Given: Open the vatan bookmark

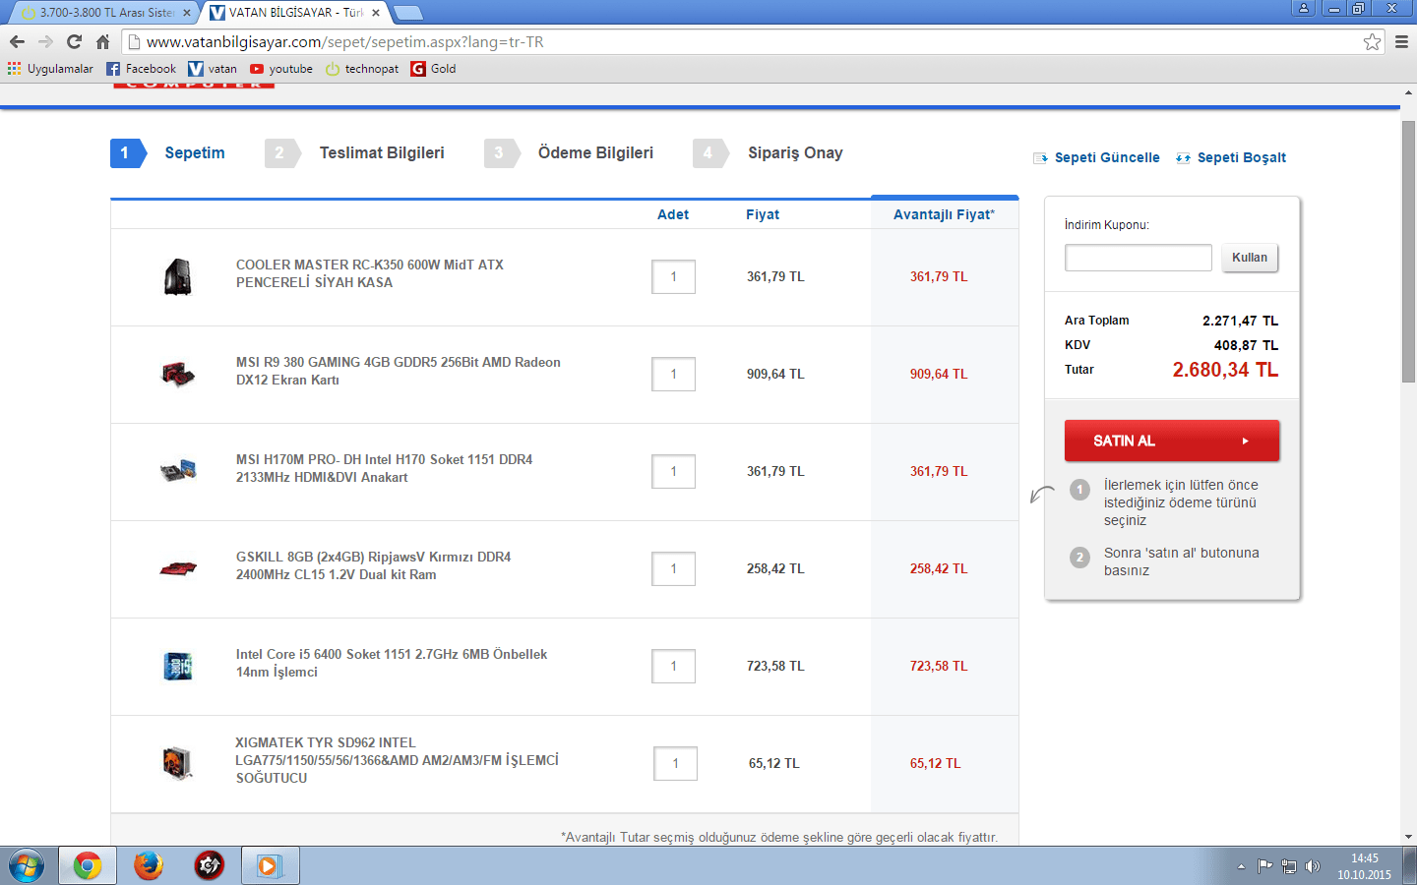Looking at the screenshot, I should point(213,69).
